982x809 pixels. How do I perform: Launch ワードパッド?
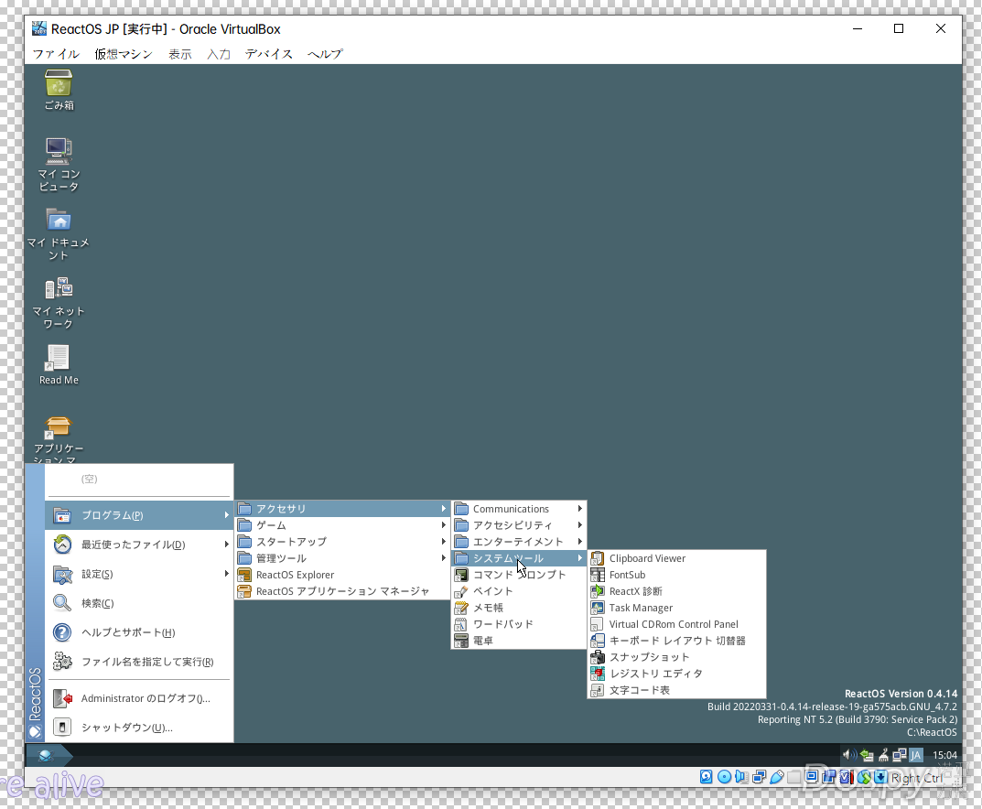coord(519,623)
